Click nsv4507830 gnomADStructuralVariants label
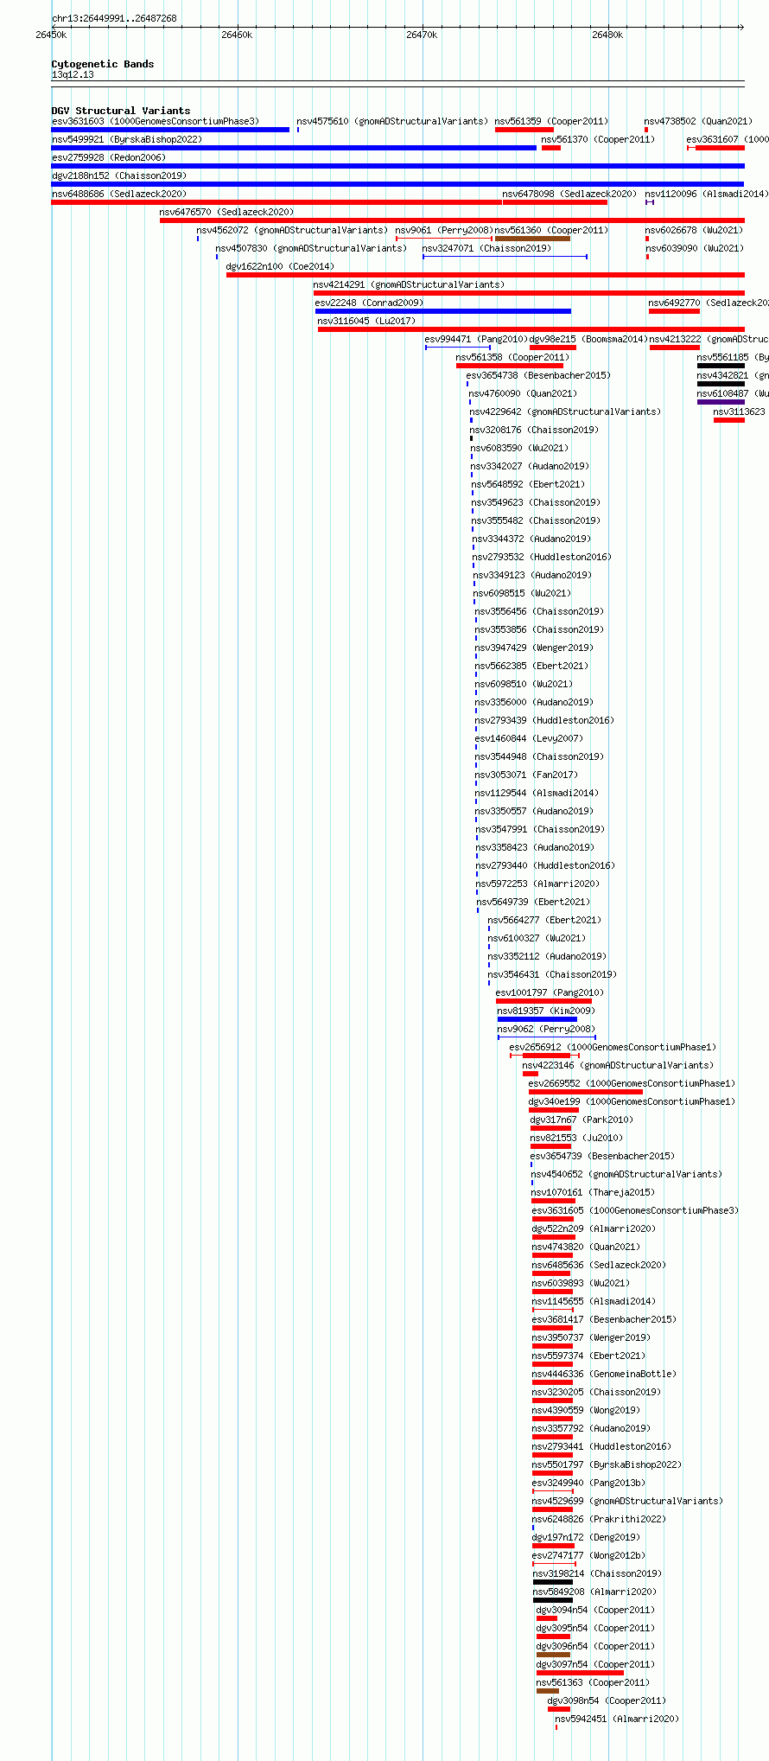This screenshot has width=769, height=1761. point(311,248)
